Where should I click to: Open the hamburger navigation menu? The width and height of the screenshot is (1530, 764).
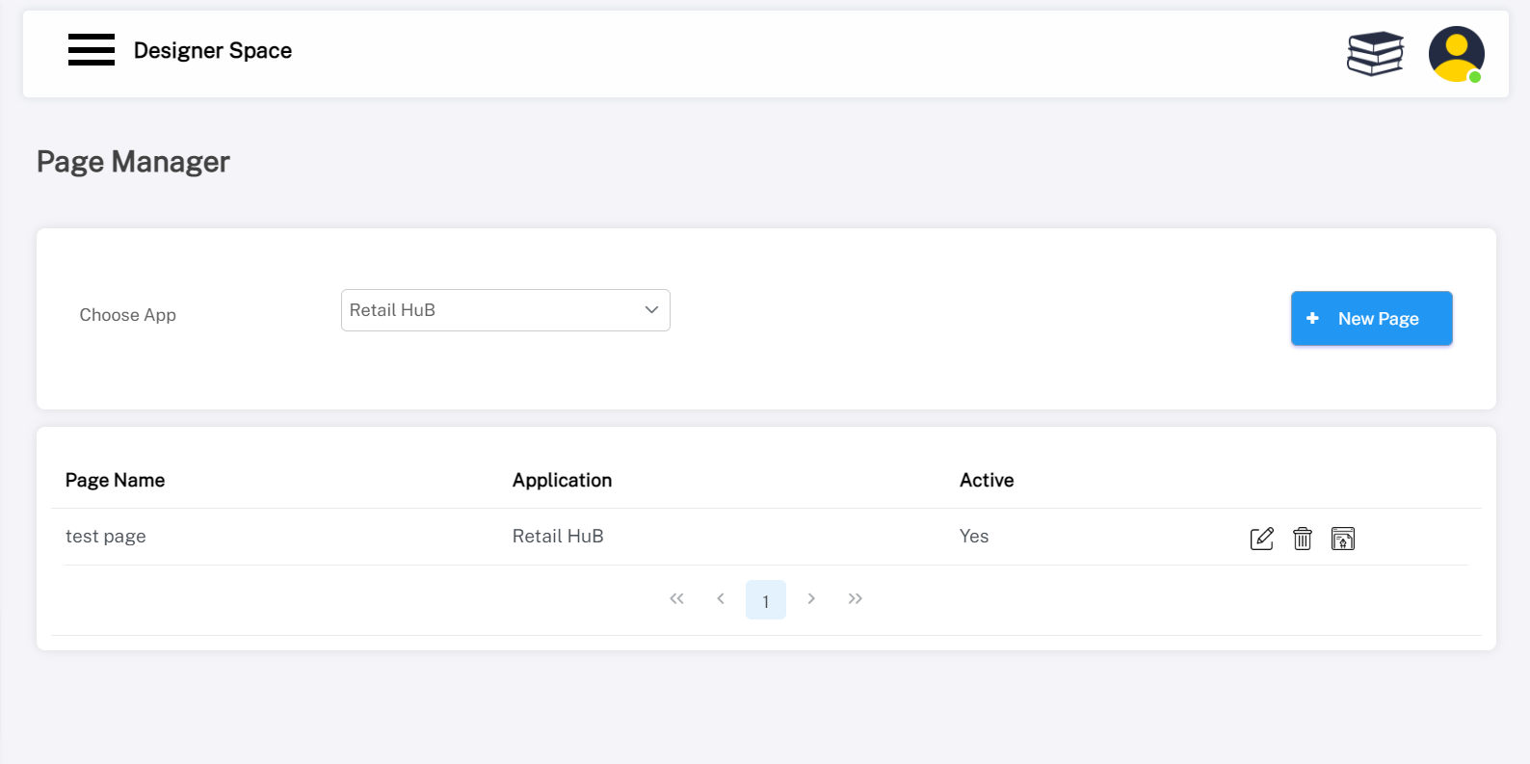pos(92,50)
